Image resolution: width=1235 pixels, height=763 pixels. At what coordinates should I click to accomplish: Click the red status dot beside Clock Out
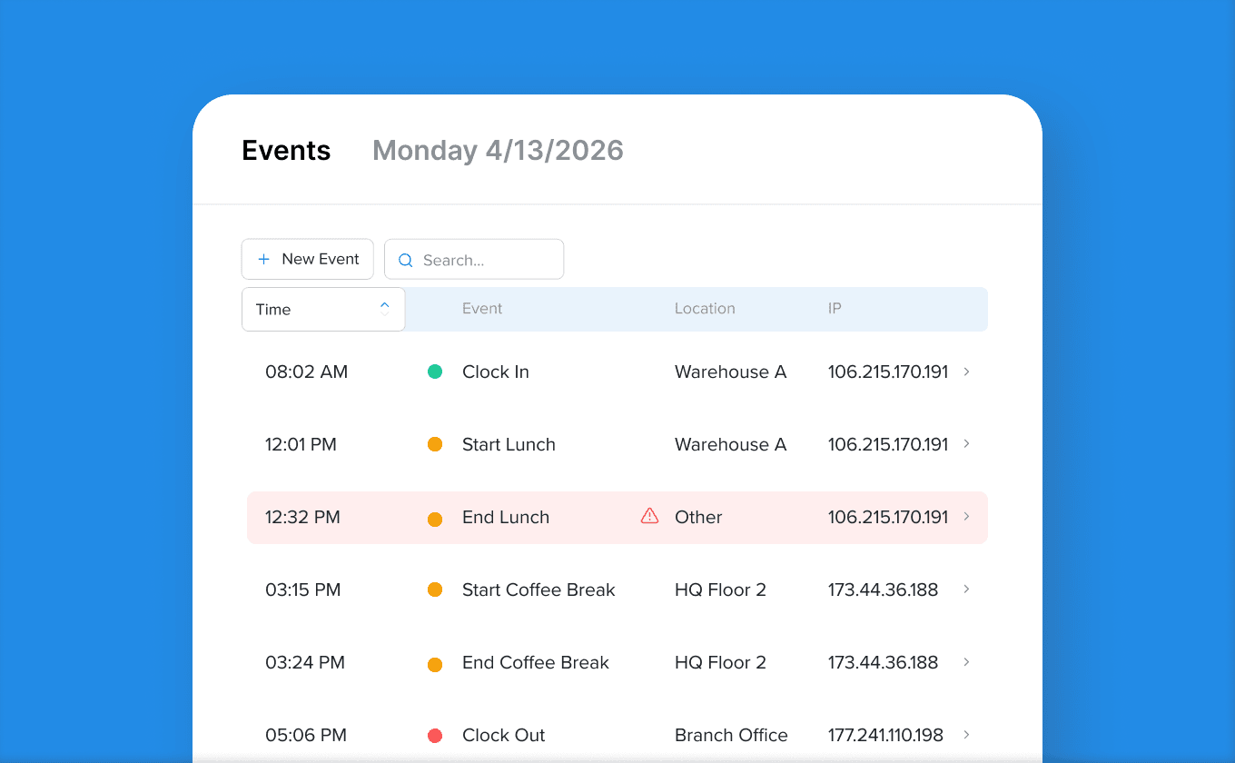(435, 735)
